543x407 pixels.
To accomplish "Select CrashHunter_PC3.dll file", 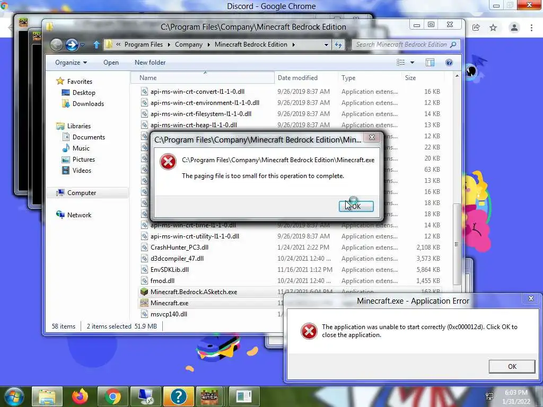I will [179, 247].
